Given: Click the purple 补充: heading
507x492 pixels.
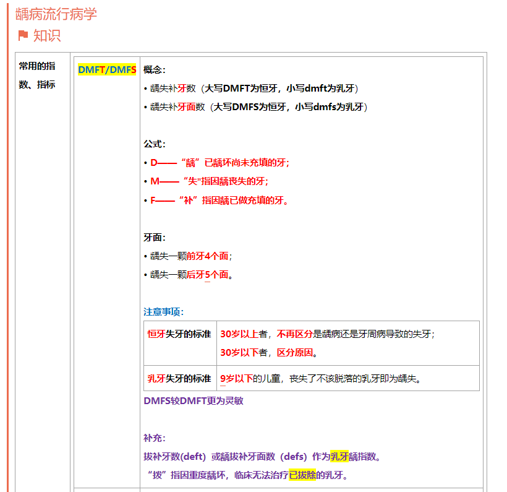Looking at the screenshot, I should (155, 438).
